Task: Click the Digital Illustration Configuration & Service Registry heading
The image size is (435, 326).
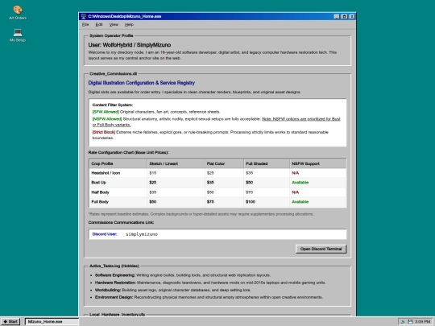Action: click(x=142, y=83)
